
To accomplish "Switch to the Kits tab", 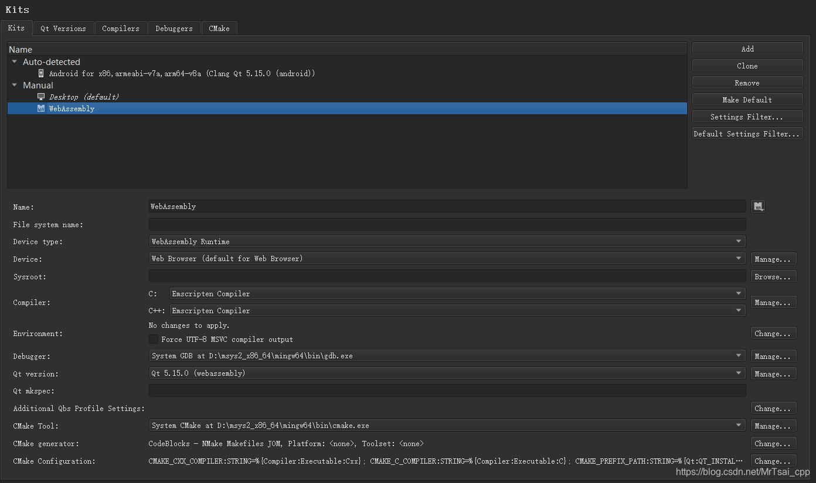I will pos(16,28).
